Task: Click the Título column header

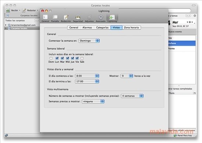Action: 181,93
